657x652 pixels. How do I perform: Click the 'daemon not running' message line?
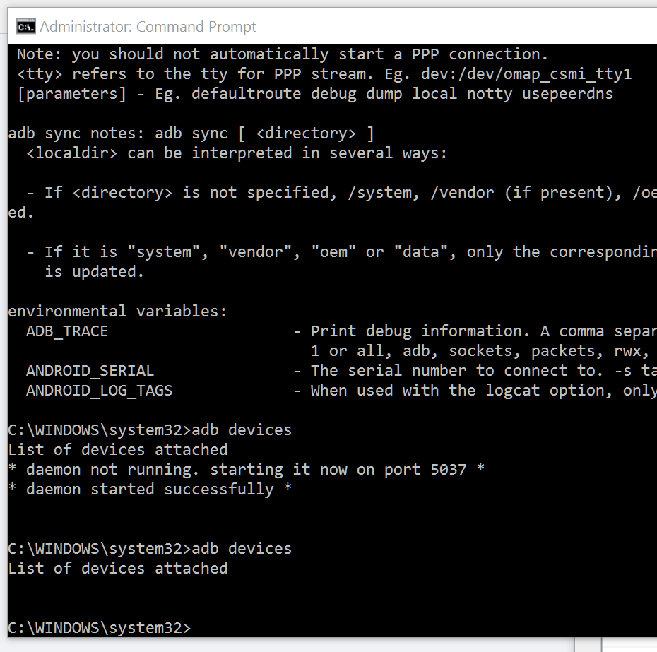[x=247, y=469]
